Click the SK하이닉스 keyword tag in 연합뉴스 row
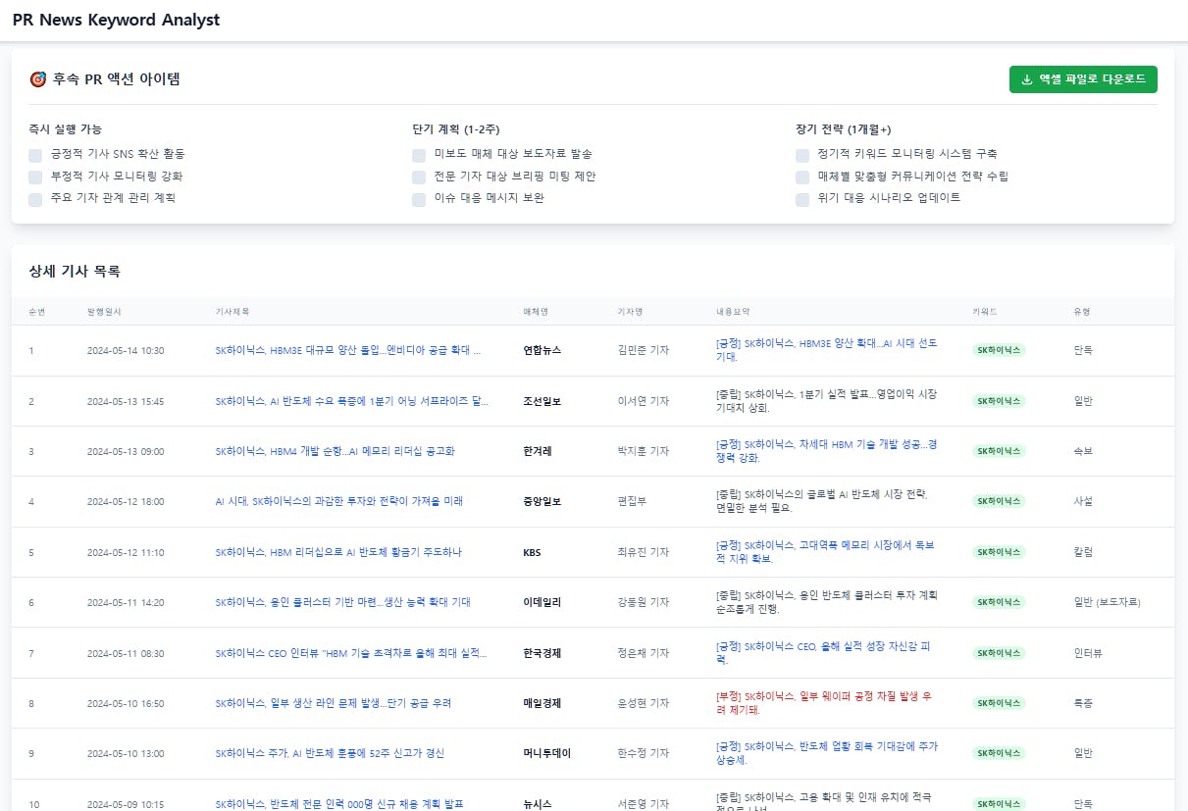 (x=999, y=350)
